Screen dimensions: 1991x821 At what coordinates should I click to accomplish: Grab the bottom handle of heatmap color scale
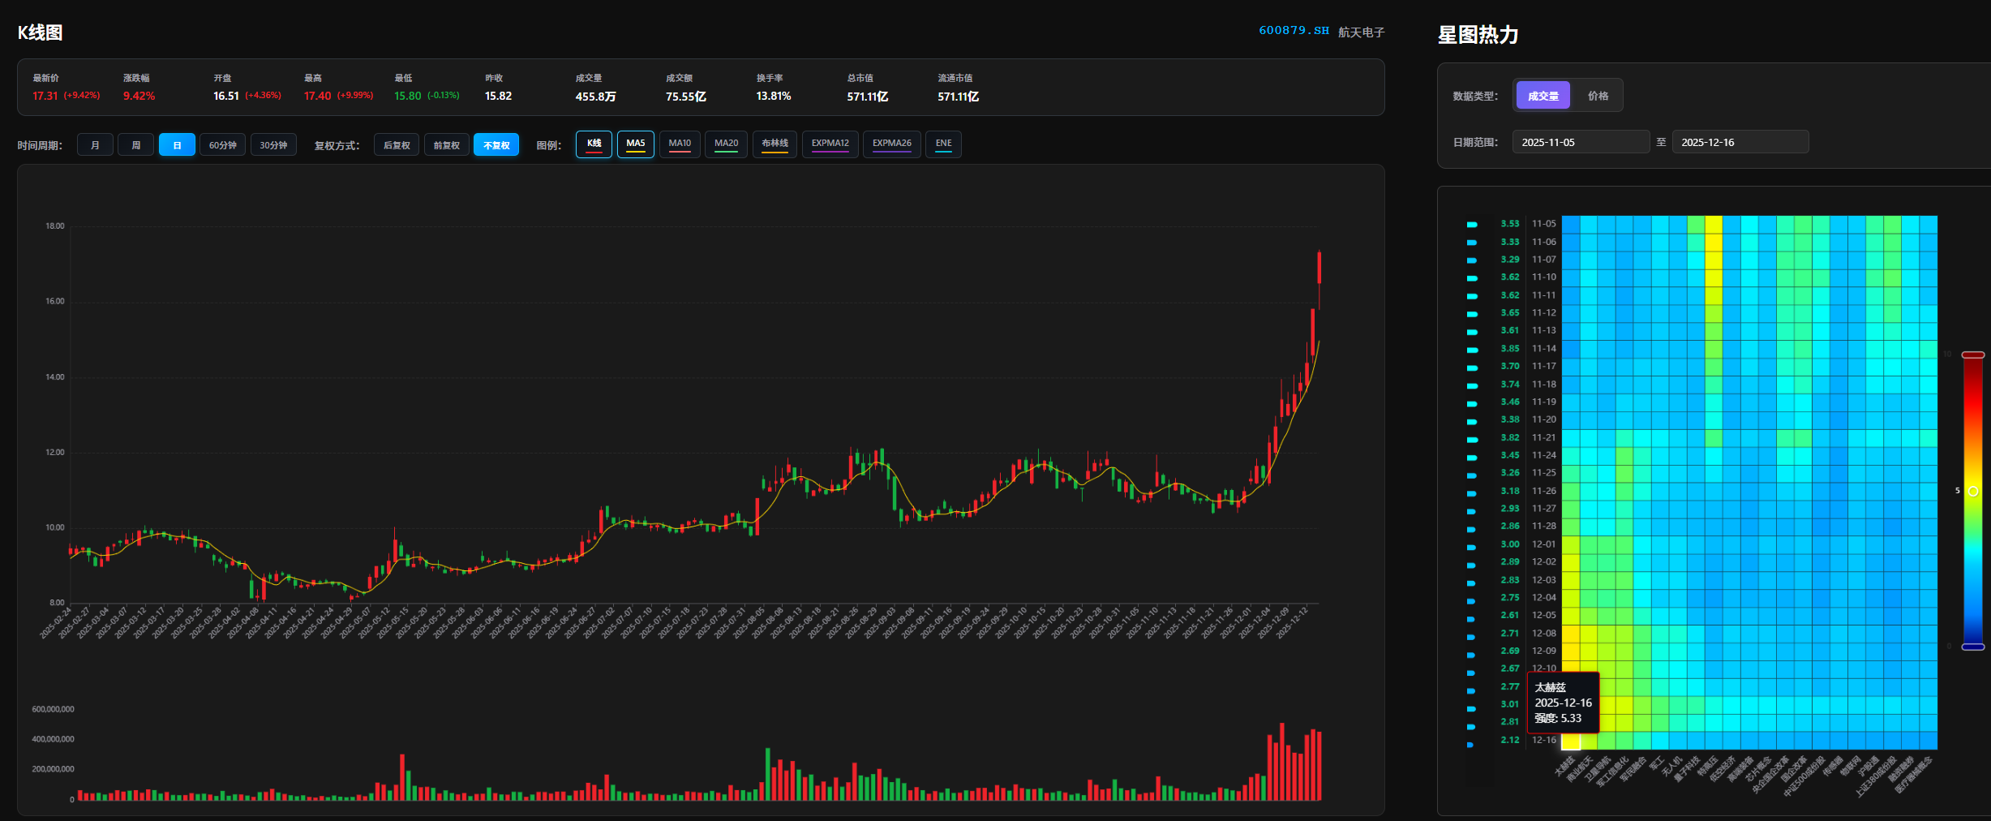[1973, 647]
